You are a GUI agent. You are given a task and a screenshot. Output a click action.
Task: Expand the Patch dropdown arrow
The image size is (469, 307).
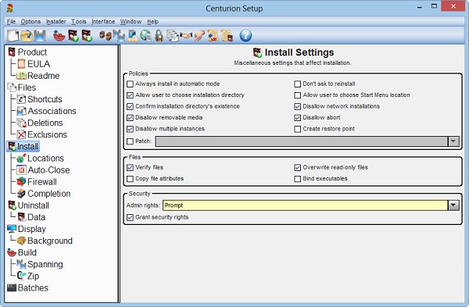453,141
